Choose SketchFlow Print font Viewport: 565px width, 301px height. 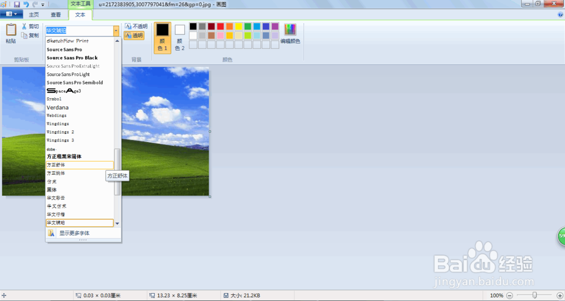pos(80,41)
